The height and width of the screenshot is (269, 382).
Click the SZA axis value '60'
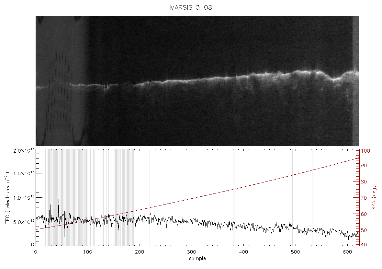364,214
